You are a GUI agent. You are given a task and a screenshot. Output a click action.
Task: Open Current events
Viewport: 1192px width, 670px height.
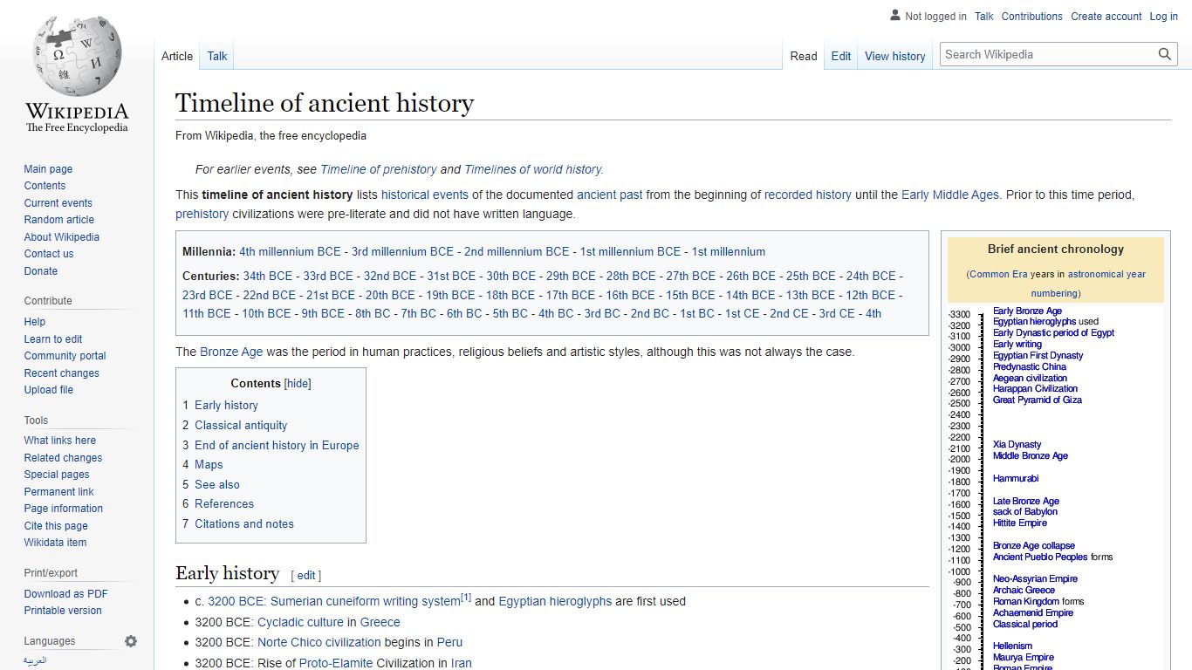tap(58, 203)
